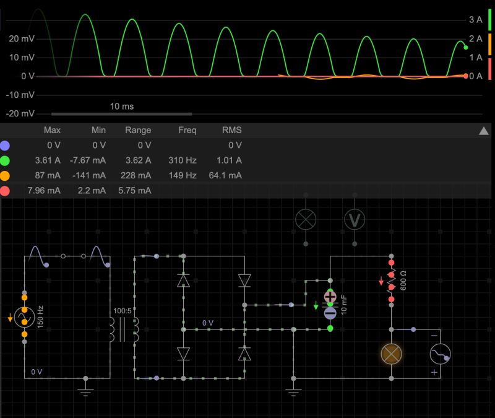Select the unlit lamp symbol near the top
495x418 pixels.
coord(304,220)
